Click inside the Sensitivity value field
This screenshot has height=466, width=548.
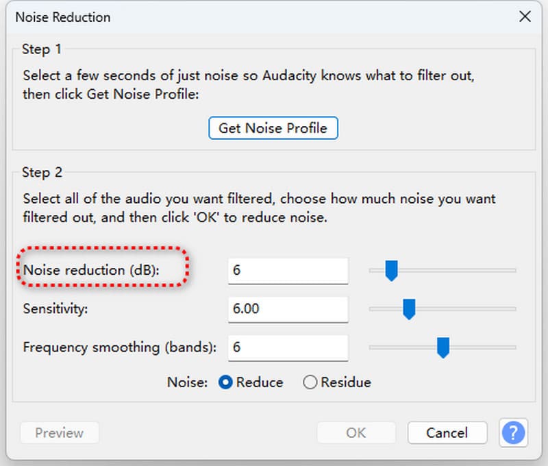tap(288, 309)
